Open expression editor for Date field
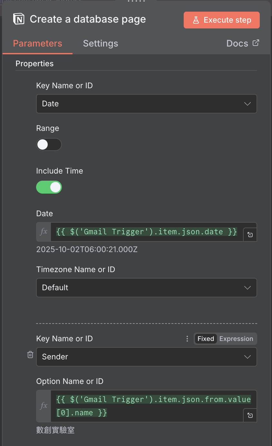The width and height of the screenshot is (272, 446). tap(250, 235)
